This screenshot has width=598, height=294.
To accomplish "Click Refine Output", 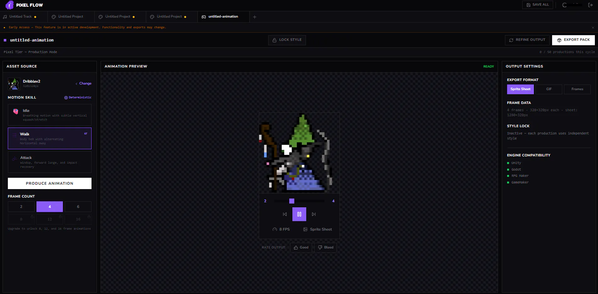I will point(527,40).
